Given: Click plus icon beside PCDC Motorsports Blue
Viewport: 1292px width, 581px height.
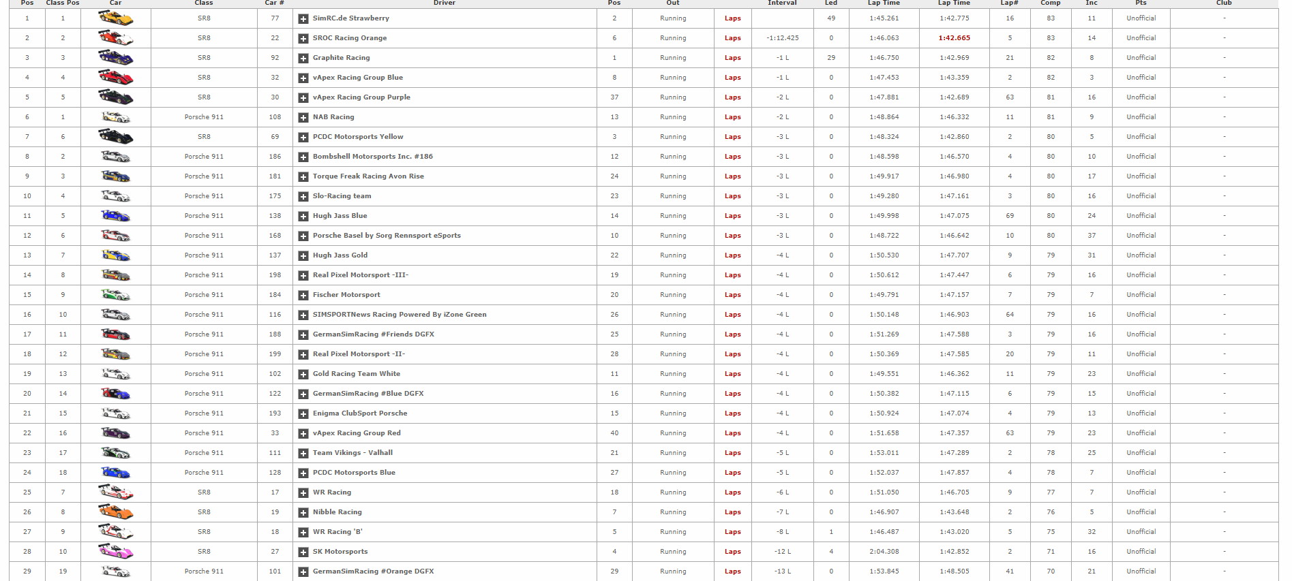Looking at the screenshot, I should (303, 473).
